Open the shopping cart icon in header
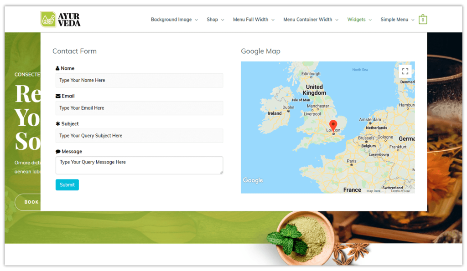This screenshot has height=271, width=467. pyautogui.click(x=423, y=19)
